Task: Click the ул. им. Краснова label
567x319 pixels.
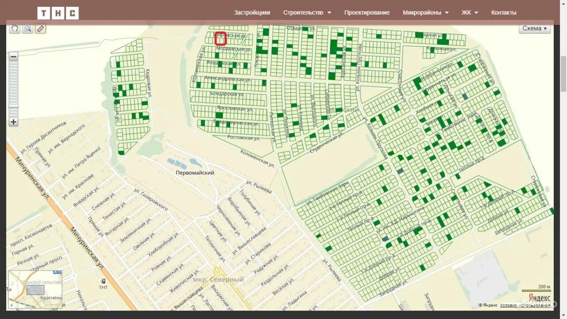Action: click(78, 187)
